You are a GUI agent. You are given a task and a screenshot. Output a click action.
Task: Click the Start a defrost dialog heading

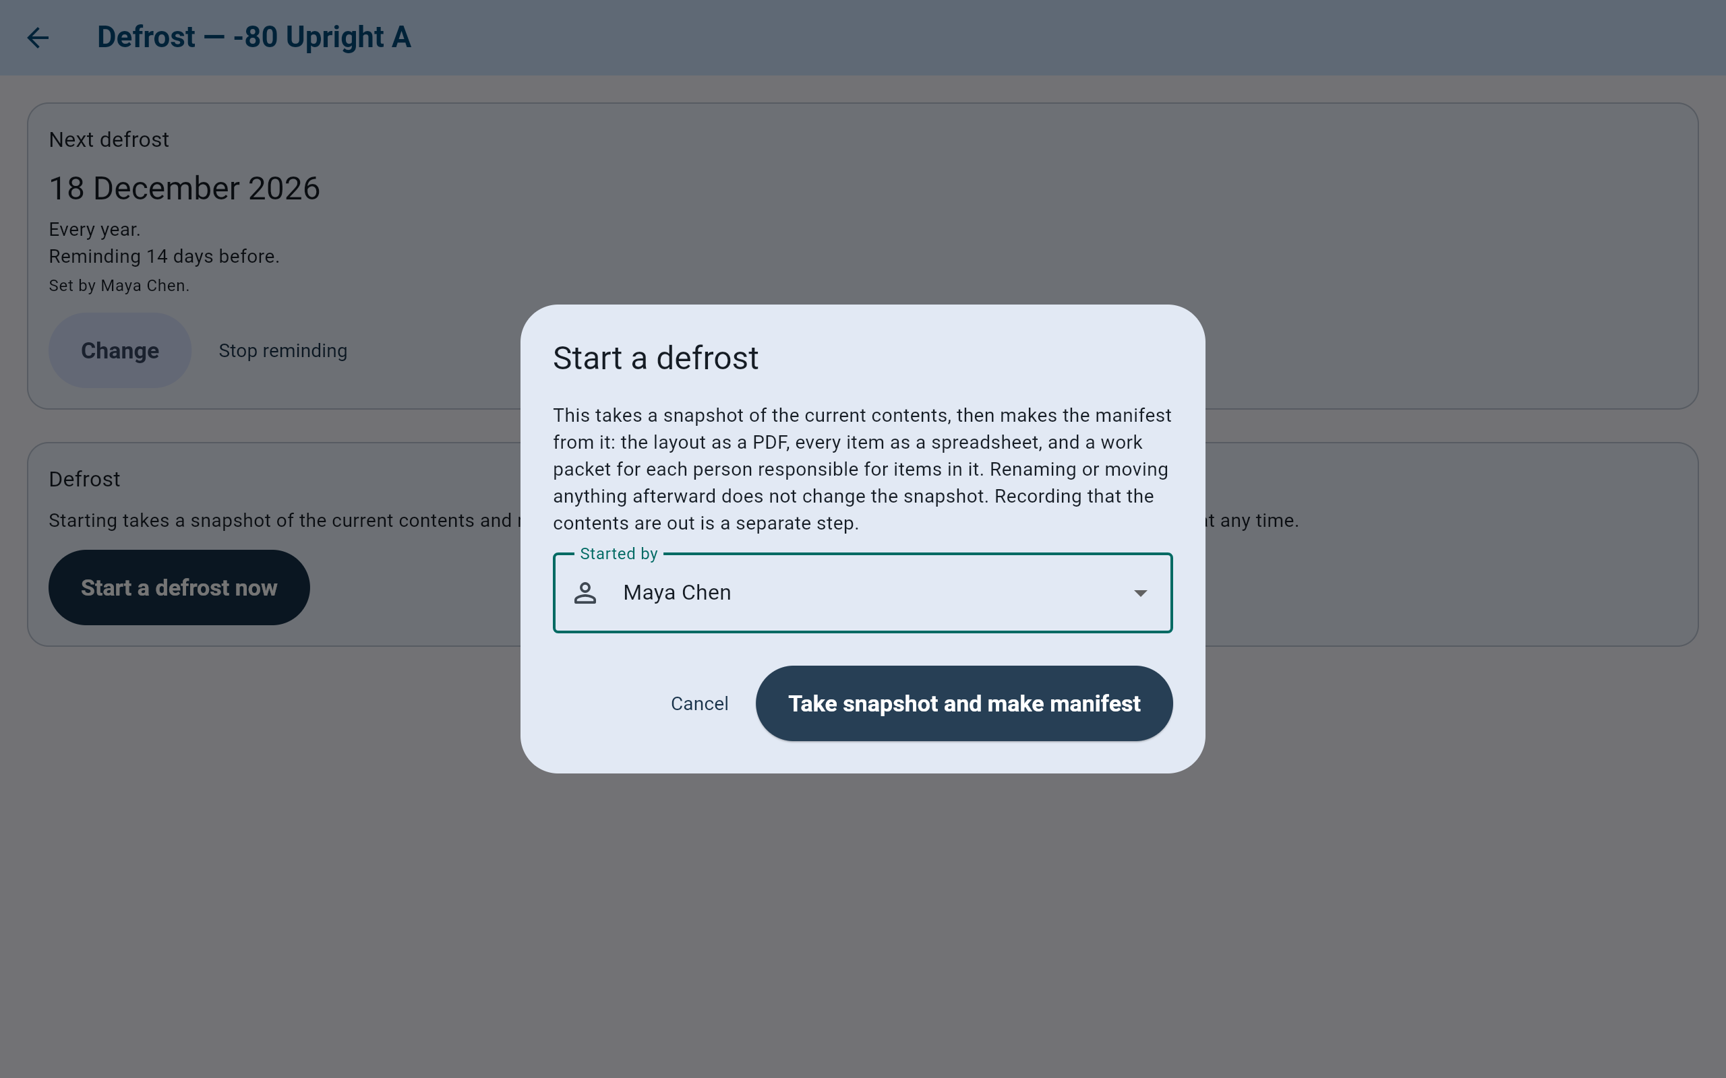[655, 357]
